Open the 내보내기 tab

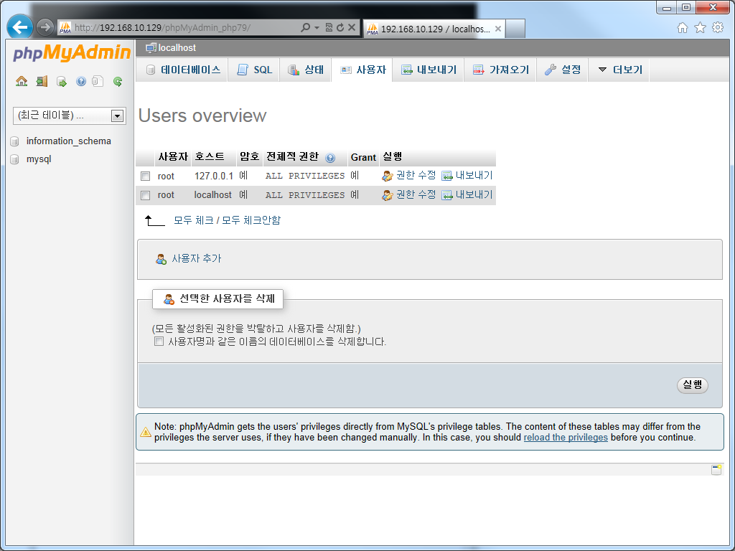pos(429,70)
